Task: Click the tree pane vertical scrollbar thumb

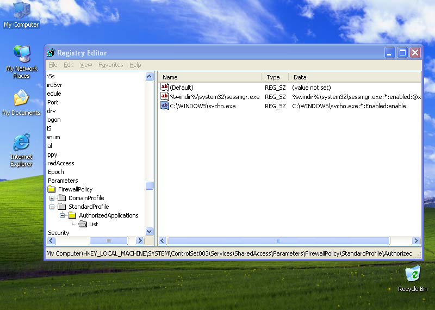Action: coord(149,185)
